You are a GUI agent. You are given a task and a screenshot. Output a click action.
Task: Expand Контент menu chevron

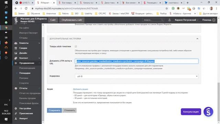[x=39, y=58]
